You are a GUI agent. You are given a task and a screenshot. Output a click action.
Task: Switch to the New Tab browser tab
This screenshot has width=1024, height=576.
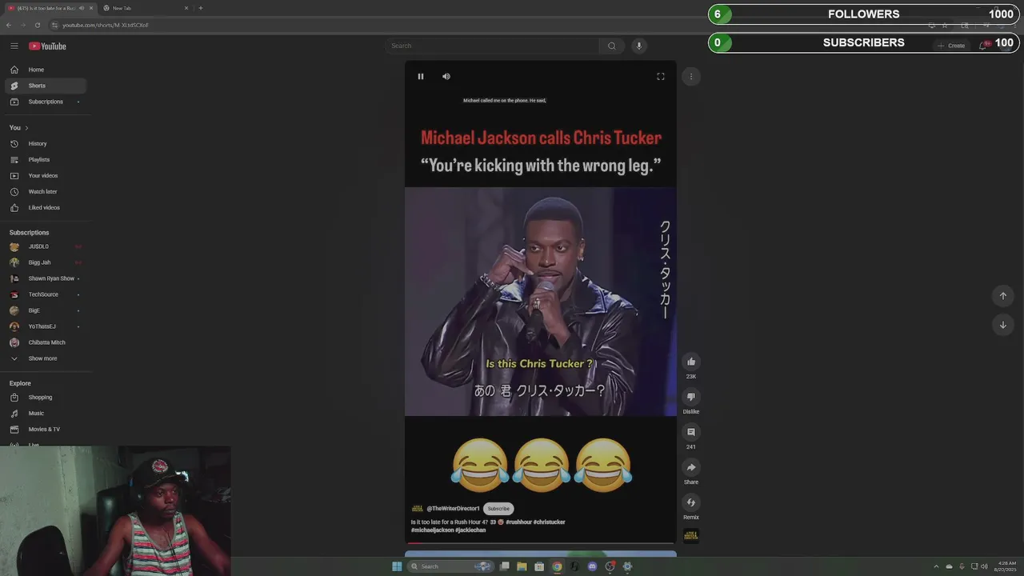[146, 8]
